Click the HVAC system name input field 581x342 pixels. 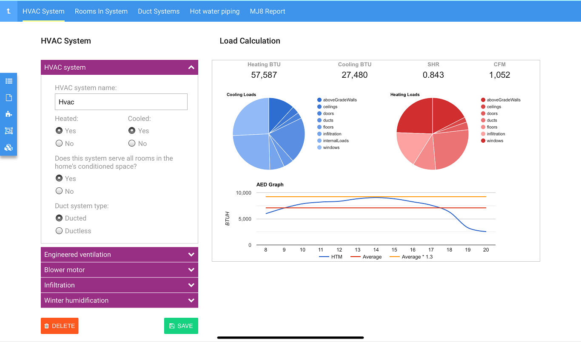click(x=121, y=102)
